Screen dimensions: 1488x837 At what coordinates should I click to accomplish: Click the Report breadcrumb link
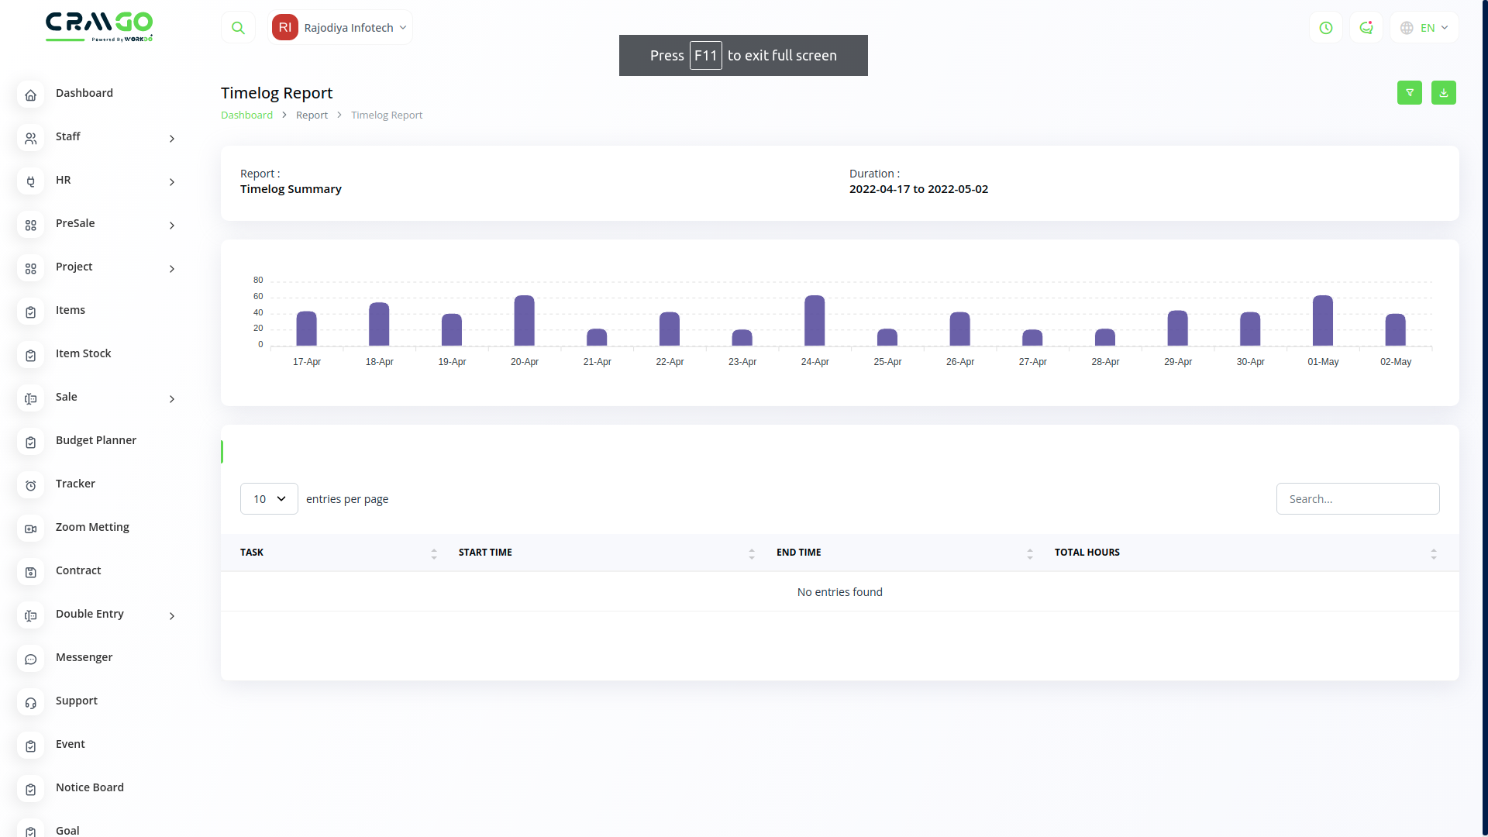(312, 115)
